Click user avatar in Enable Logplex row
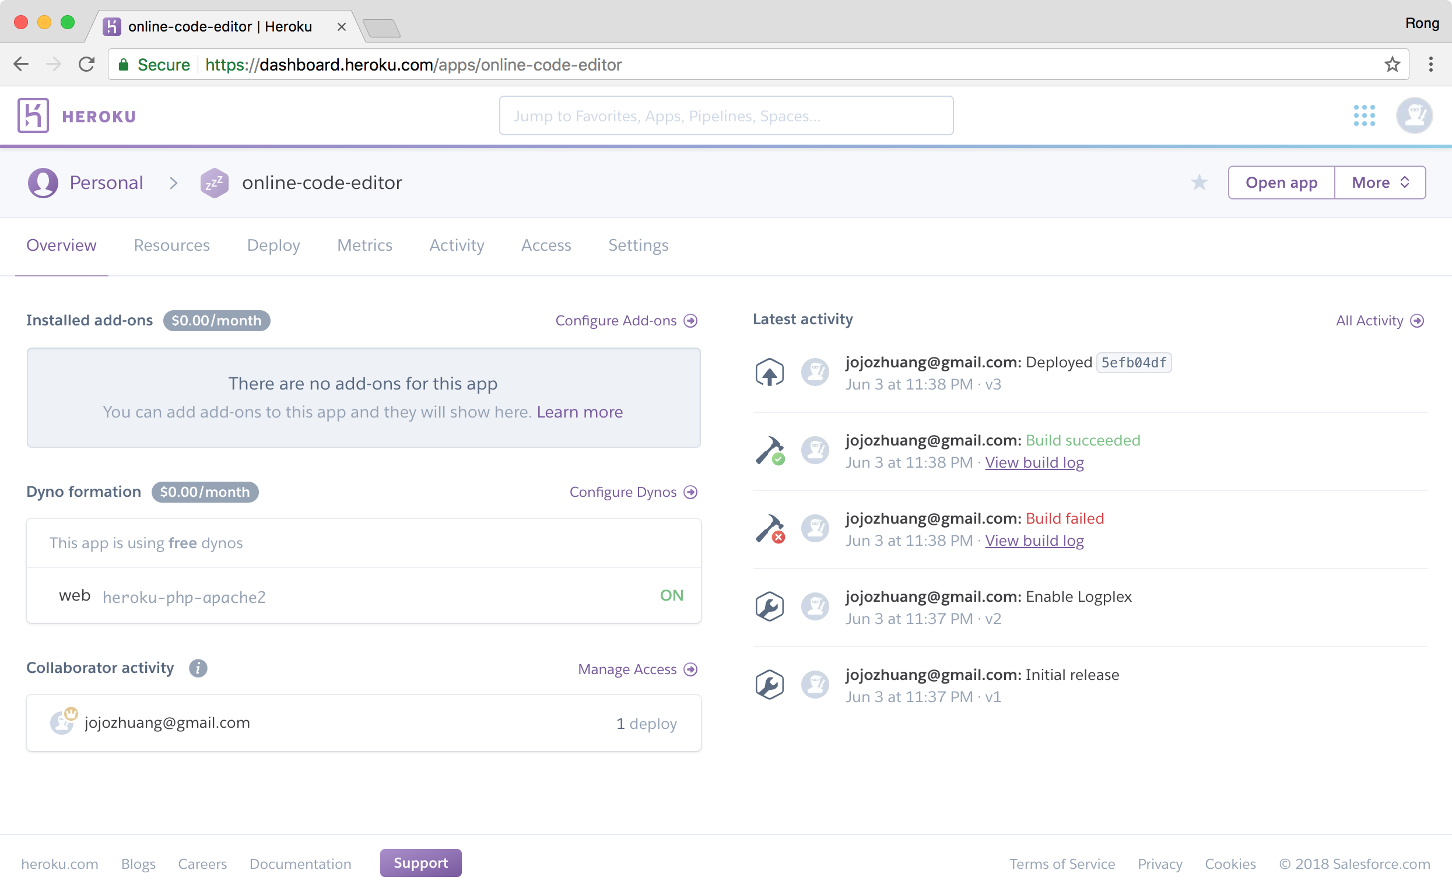 816,607
